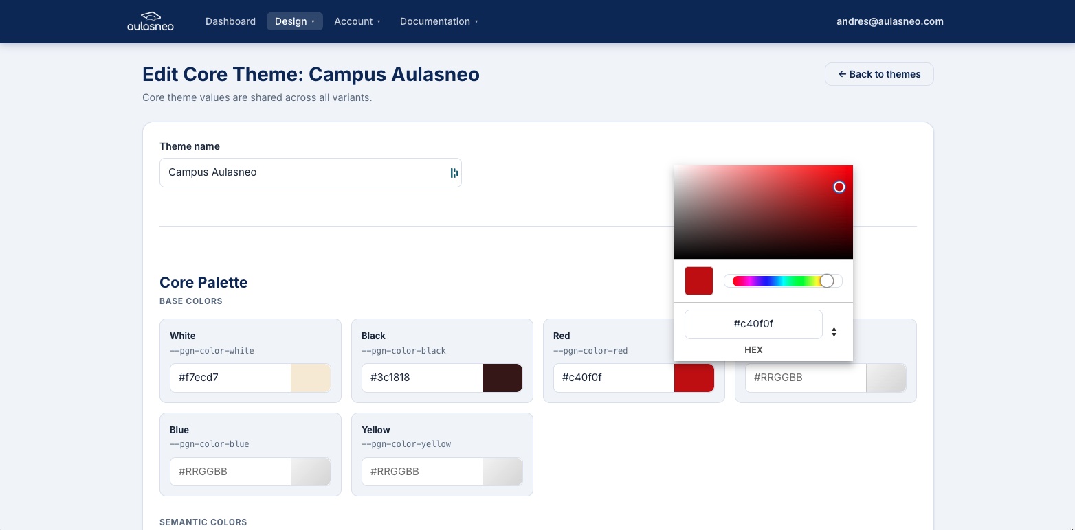Click the saturation picker circle handle
Image resolution: width=1075 pixels, height=530 pixels.
point(839,187)
